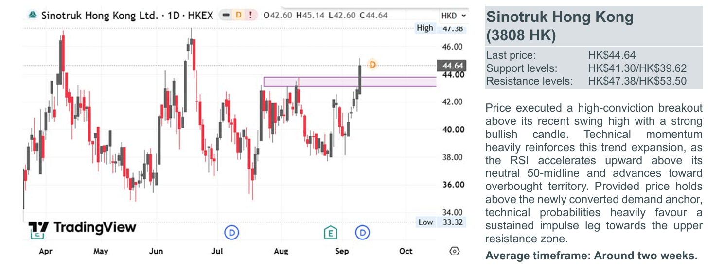Click the 40.00 price axis label

[x=453, y=130]
